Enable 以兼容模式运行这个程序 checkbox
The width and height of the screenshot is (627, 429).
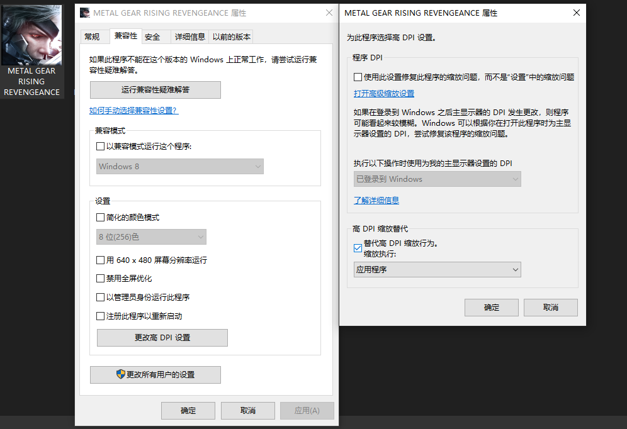click(100, 146)
